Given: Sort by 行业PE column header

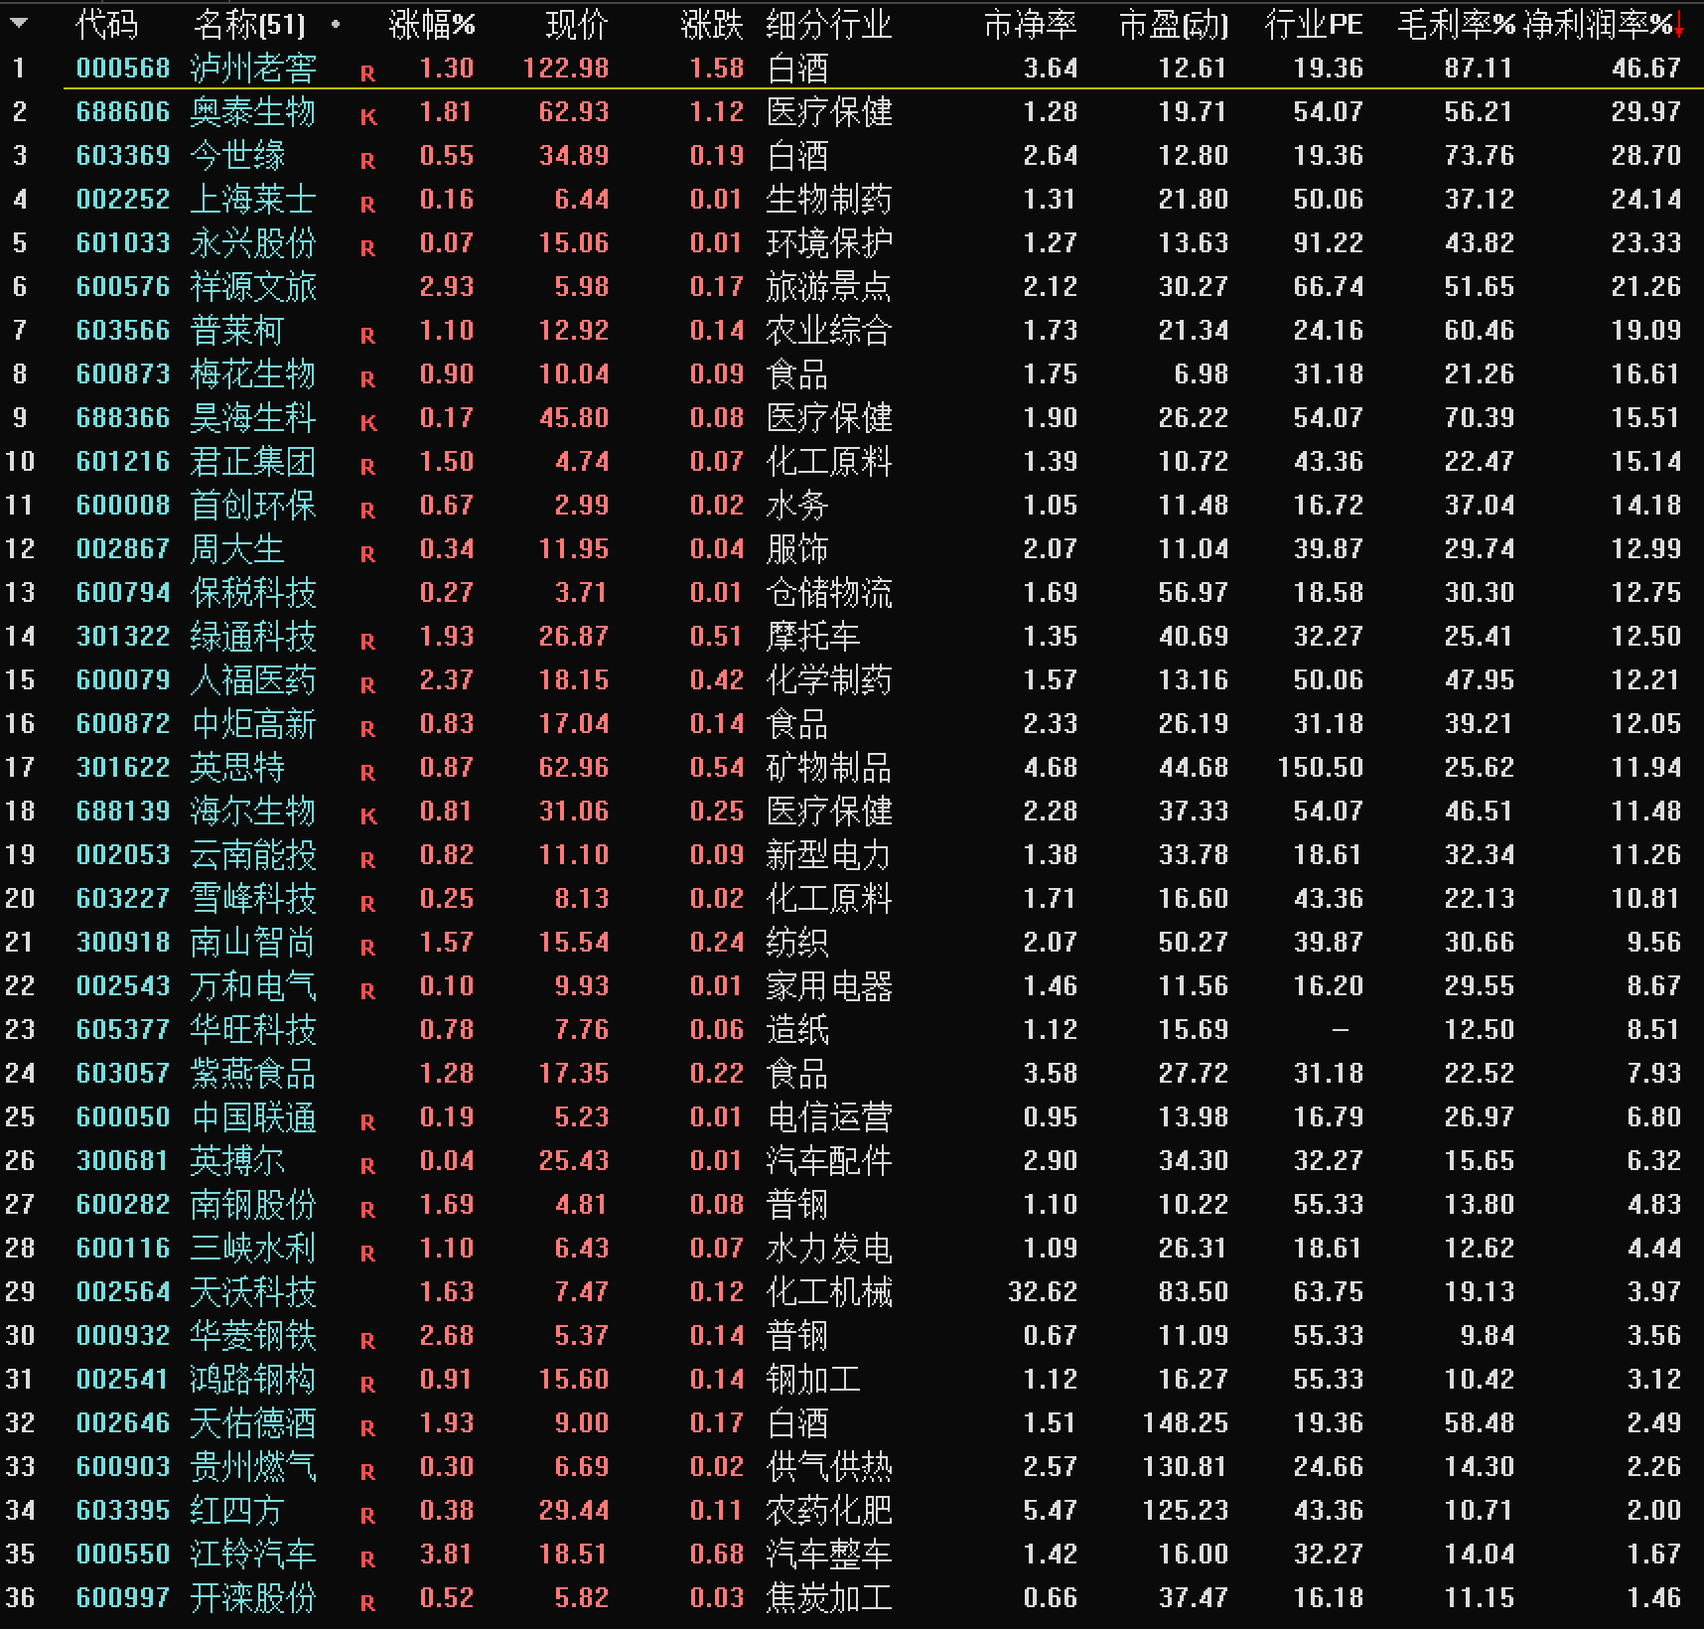Looking at the screenshot, I should point(1314,24).
